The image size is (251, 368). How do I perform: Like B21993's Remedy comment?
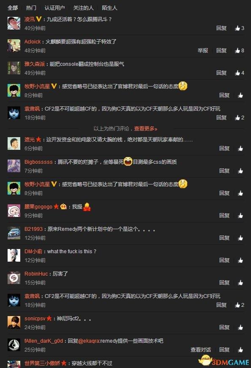[240, 238]
